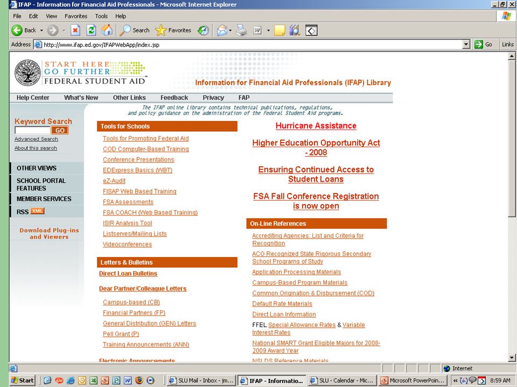517x387 pixels.
Task: Open the Pell Grant (P) link
Action: 121,334
